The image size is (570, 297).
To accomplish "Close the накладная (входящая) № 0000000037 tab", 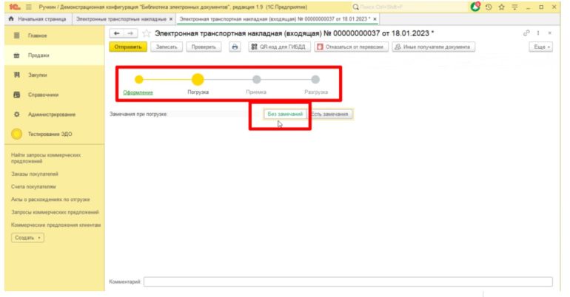I will (375, 19).
